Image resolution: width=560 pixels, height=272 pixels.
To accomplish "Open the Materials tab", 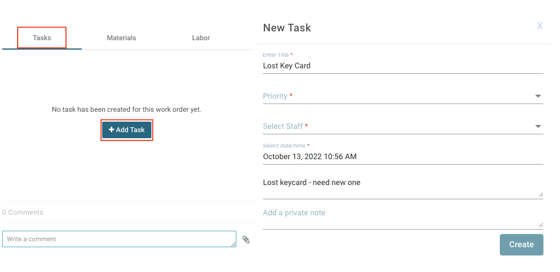I will point(121,38).
